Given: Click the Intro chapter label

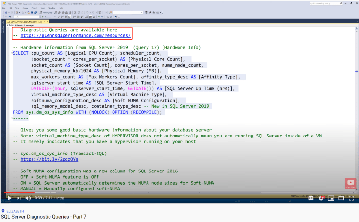Looking at the screenshot, I should point(60,198).
